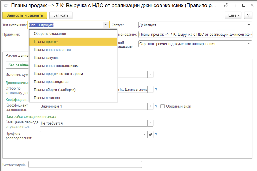Copy link to this form icon
257x171 pixels.
(226, 6)
